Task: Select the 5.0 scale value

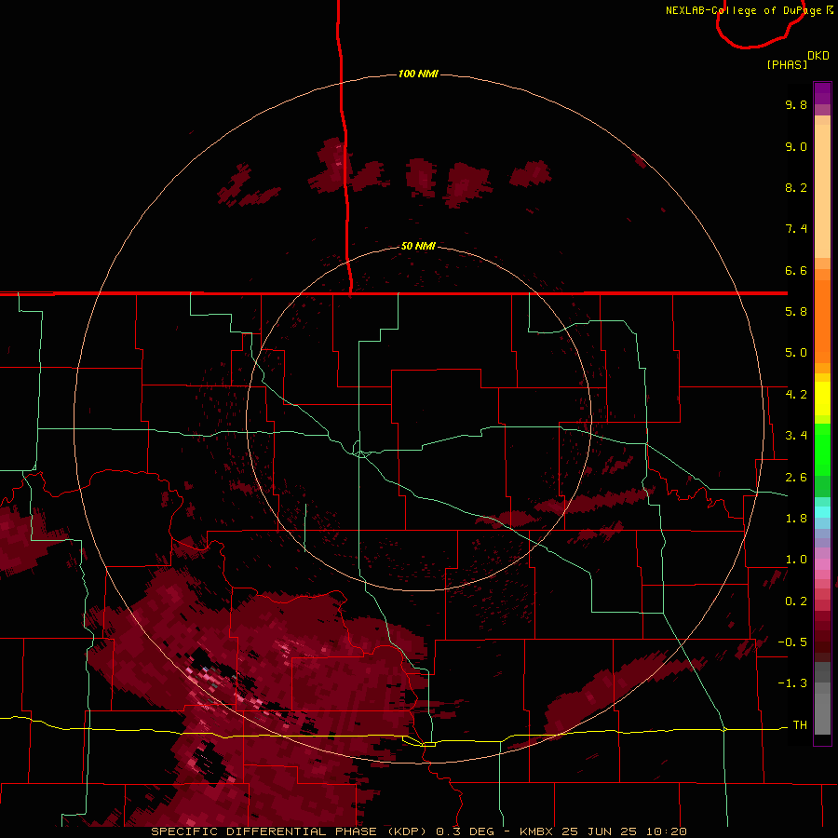Action: (x=796, y=353)
